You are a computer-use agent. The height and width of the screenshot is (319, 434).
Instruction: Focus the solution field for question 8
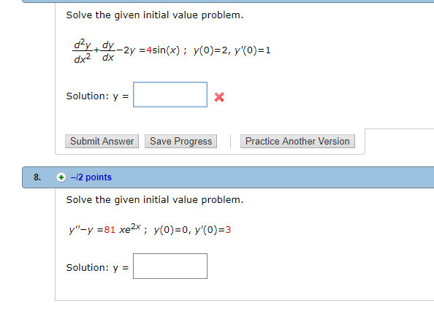(170, 266)
